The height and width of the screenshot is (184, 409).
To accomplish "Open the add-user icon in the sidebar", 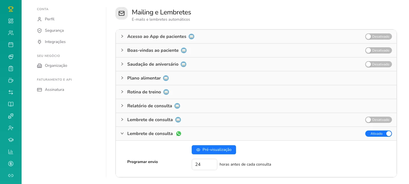I will 11,128.
